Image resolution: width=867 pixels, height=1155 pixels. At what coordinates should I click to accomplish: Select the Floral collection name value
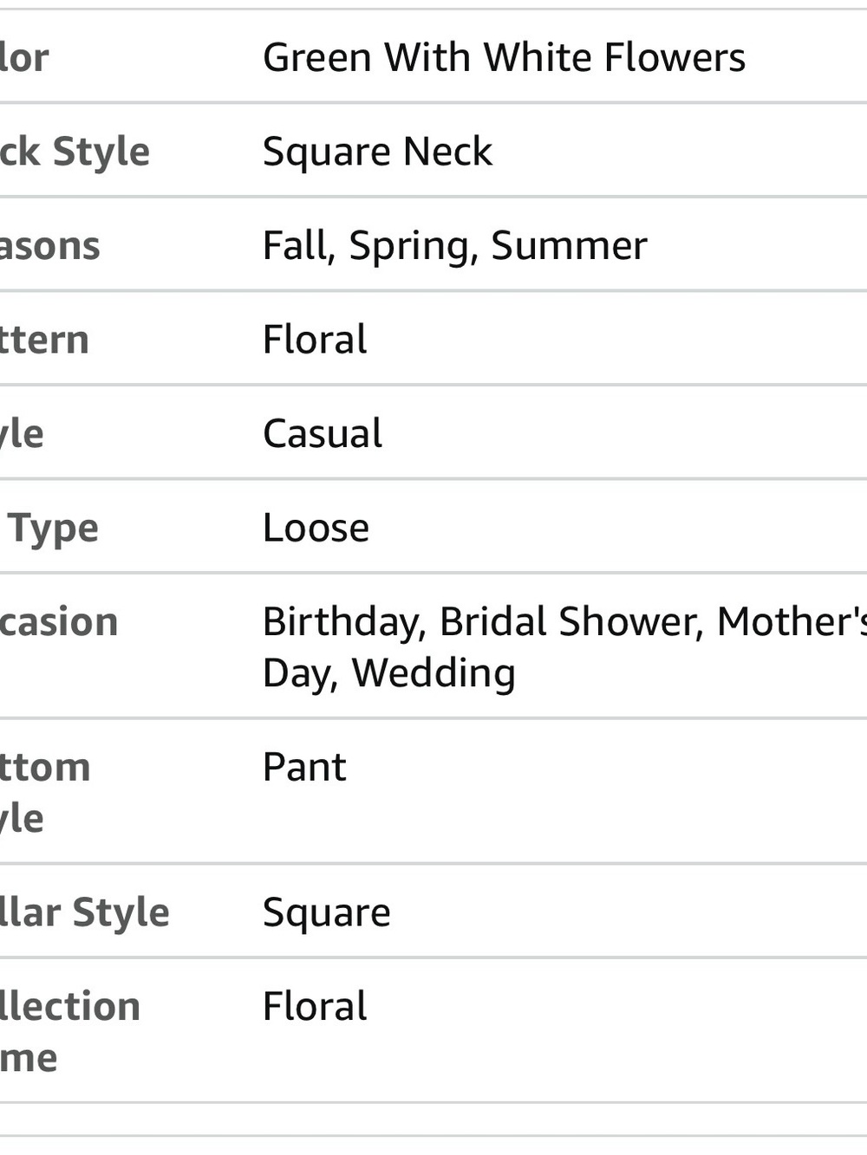[315, 1007]
